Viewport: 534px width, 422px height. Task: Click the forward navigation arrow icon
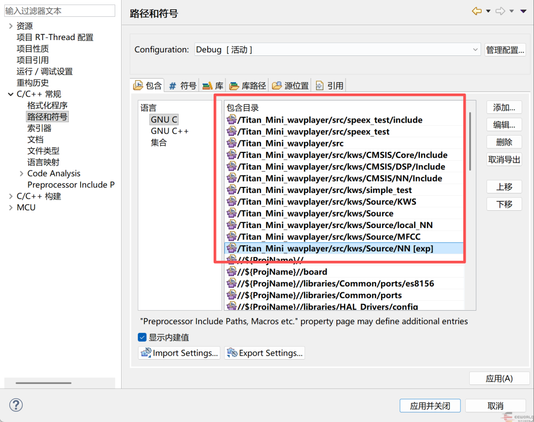pos(500,11)
